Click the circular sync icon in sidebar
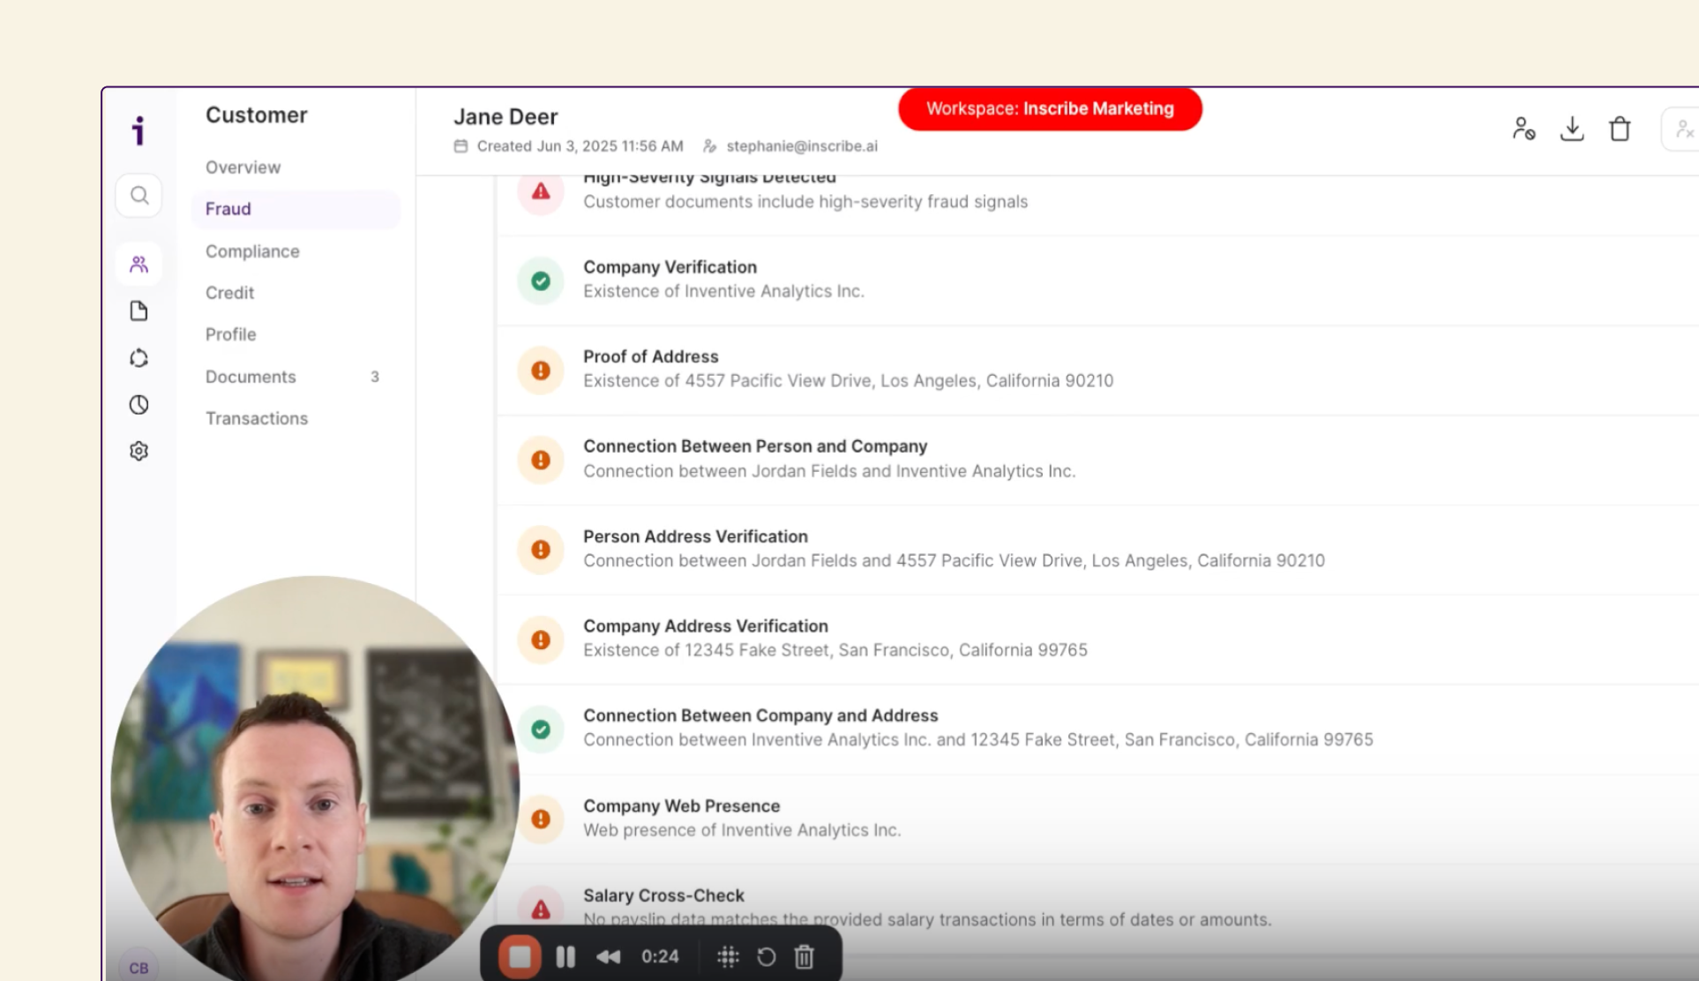Screen dimensions: 1699x981 (x=138, y=357)
